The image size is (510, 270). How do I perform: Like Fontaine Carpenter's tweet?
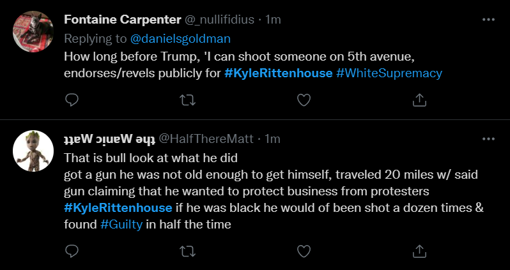(x=304, y=100)
